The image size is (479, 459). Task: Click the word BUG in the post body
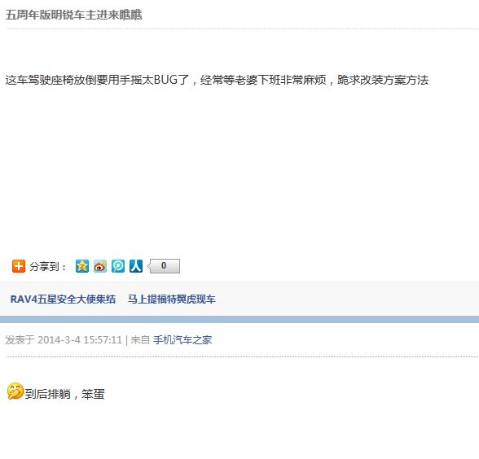tap(165, 80)
